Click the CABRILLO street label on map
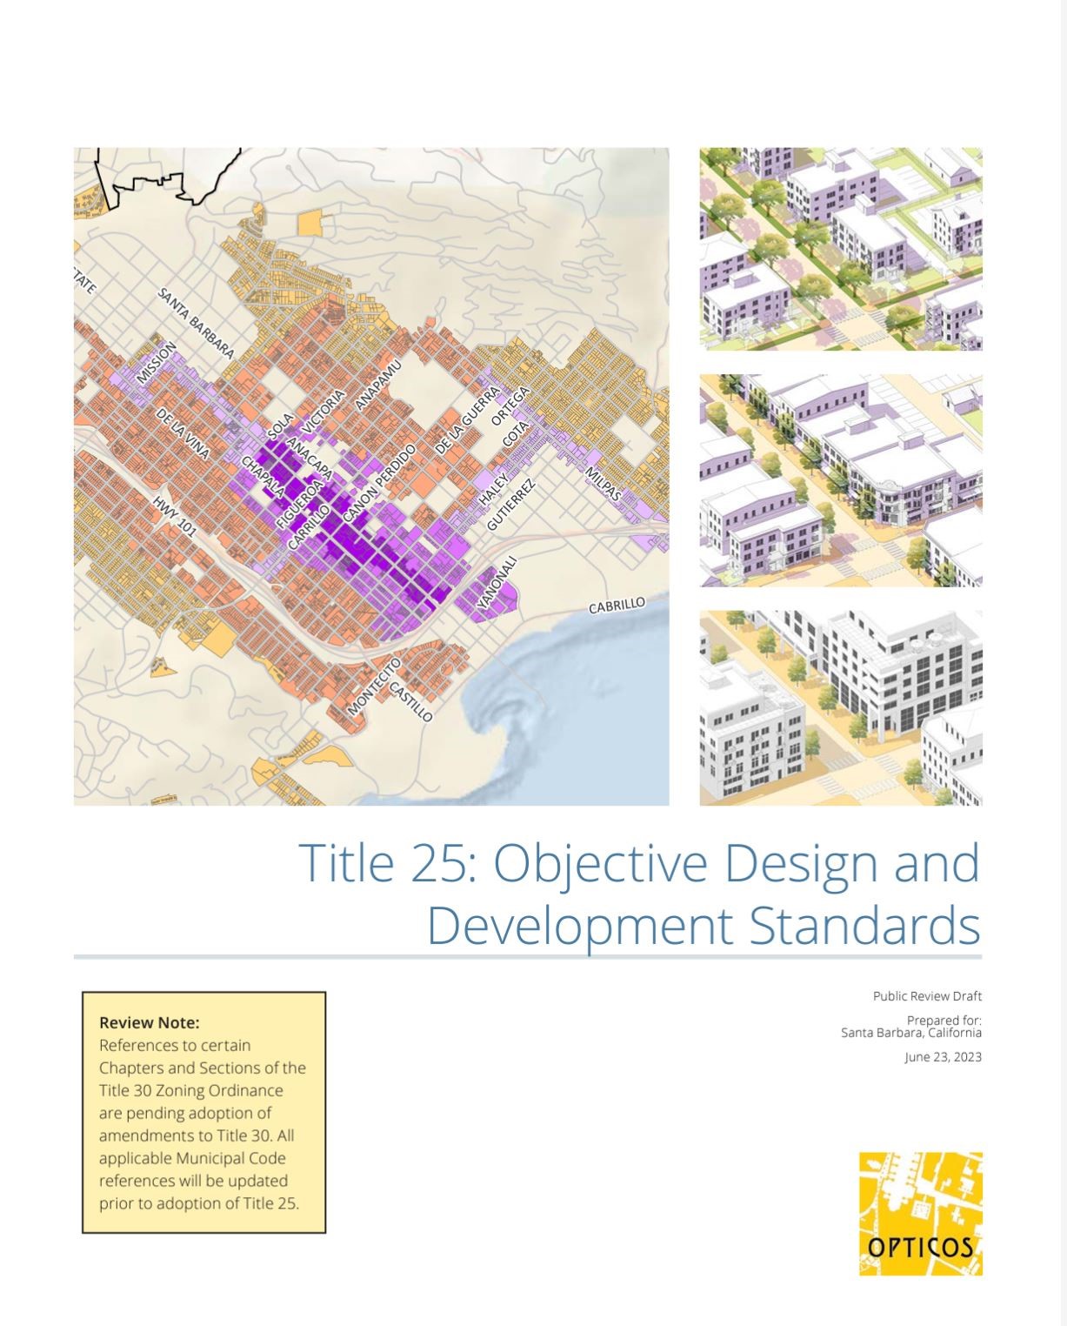1067x1326 pixels. click(617, 606)
